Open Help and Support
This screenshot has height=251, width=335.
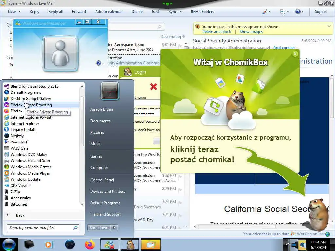pos(105,214)
